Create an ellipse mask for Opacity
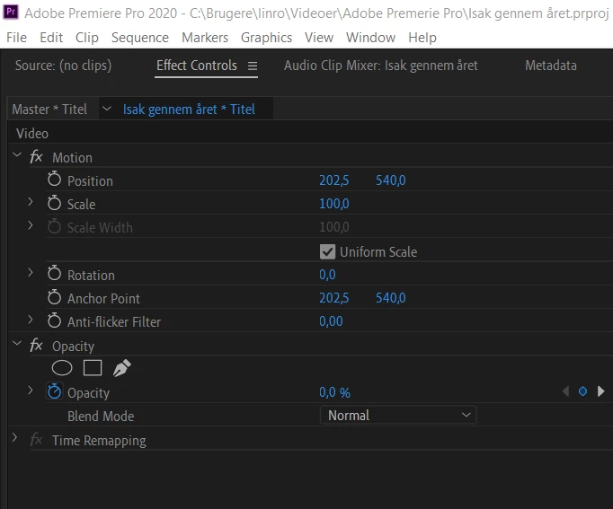This screenshot has width=613, height=509. pos(62,368)
